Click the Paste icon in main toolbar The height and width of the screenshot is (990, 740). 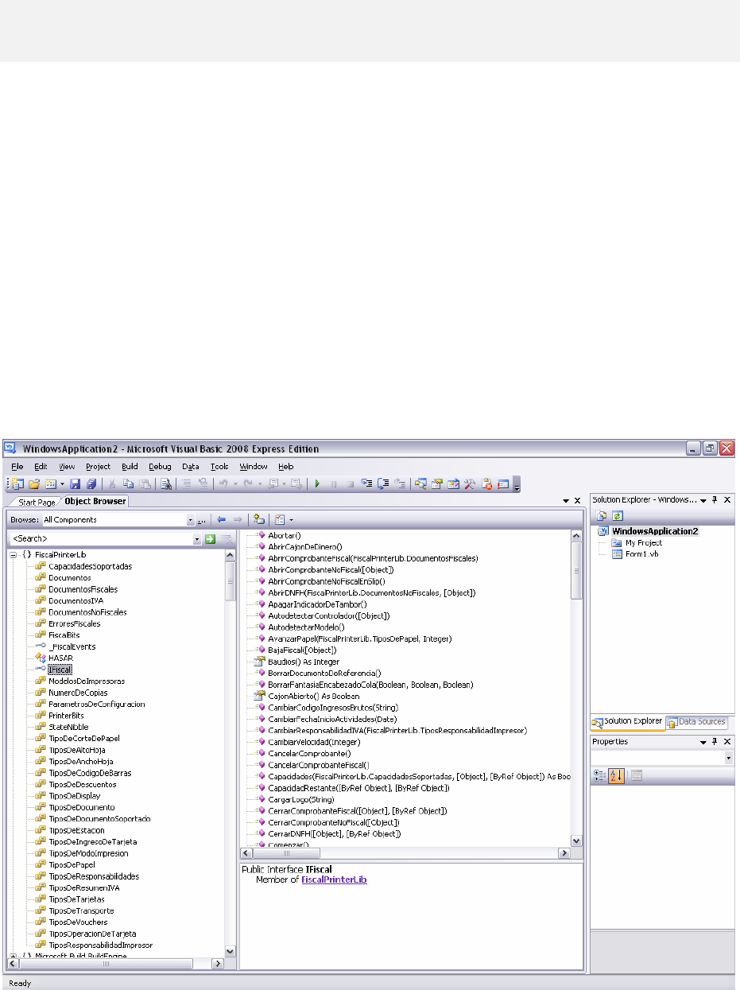tap(144, 483)
